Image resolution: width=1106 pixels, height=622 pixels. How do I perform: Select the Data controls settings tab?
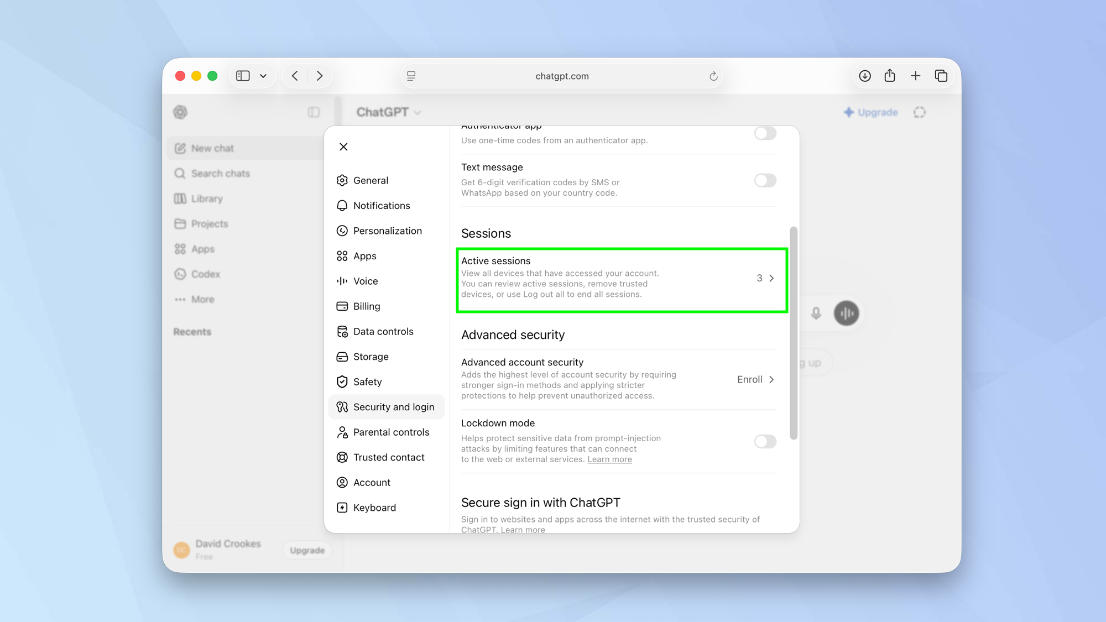click(386, 331)
